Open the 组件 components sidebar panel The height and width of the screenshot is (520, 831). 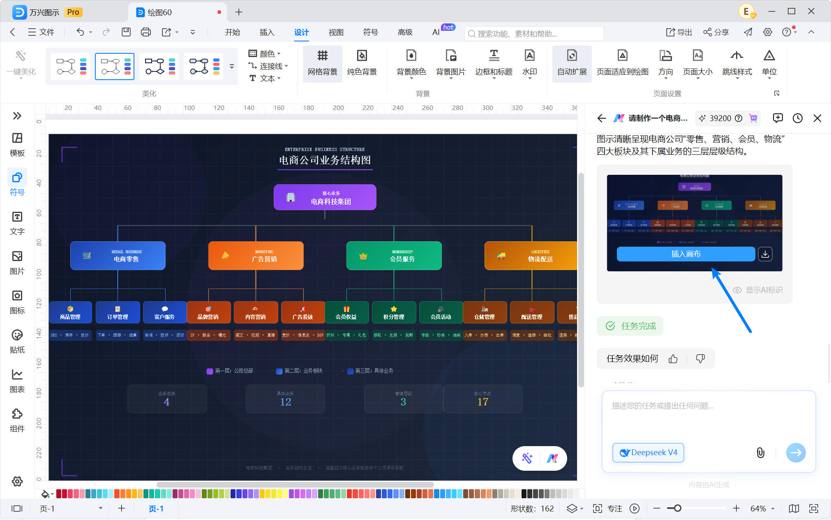tap(17, 420)
